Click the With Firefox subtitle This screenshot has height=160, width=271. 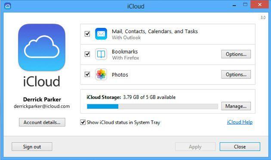point(126,58)
